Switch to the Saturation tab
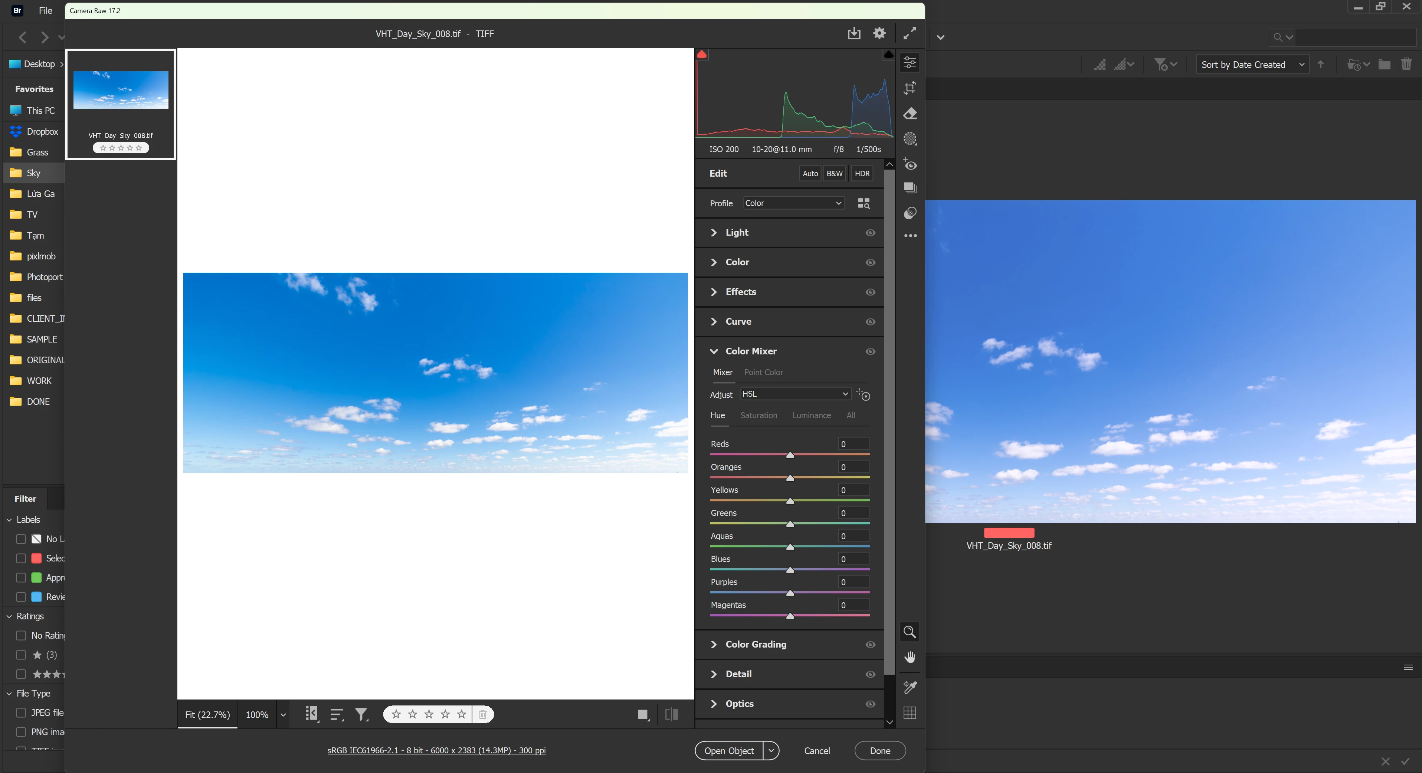This screenshot has width=1422, height=773. coord(758,415)
